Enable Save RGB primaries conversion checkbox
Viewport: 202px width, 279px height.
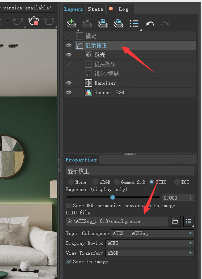pyautogui.click(x=69, y=205)
